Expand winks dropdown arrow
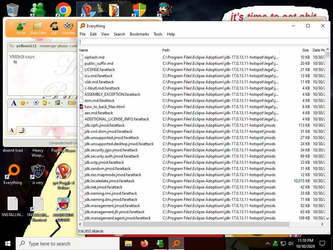The width and height of the screenshot is (333, 250). tap(49, 103)
